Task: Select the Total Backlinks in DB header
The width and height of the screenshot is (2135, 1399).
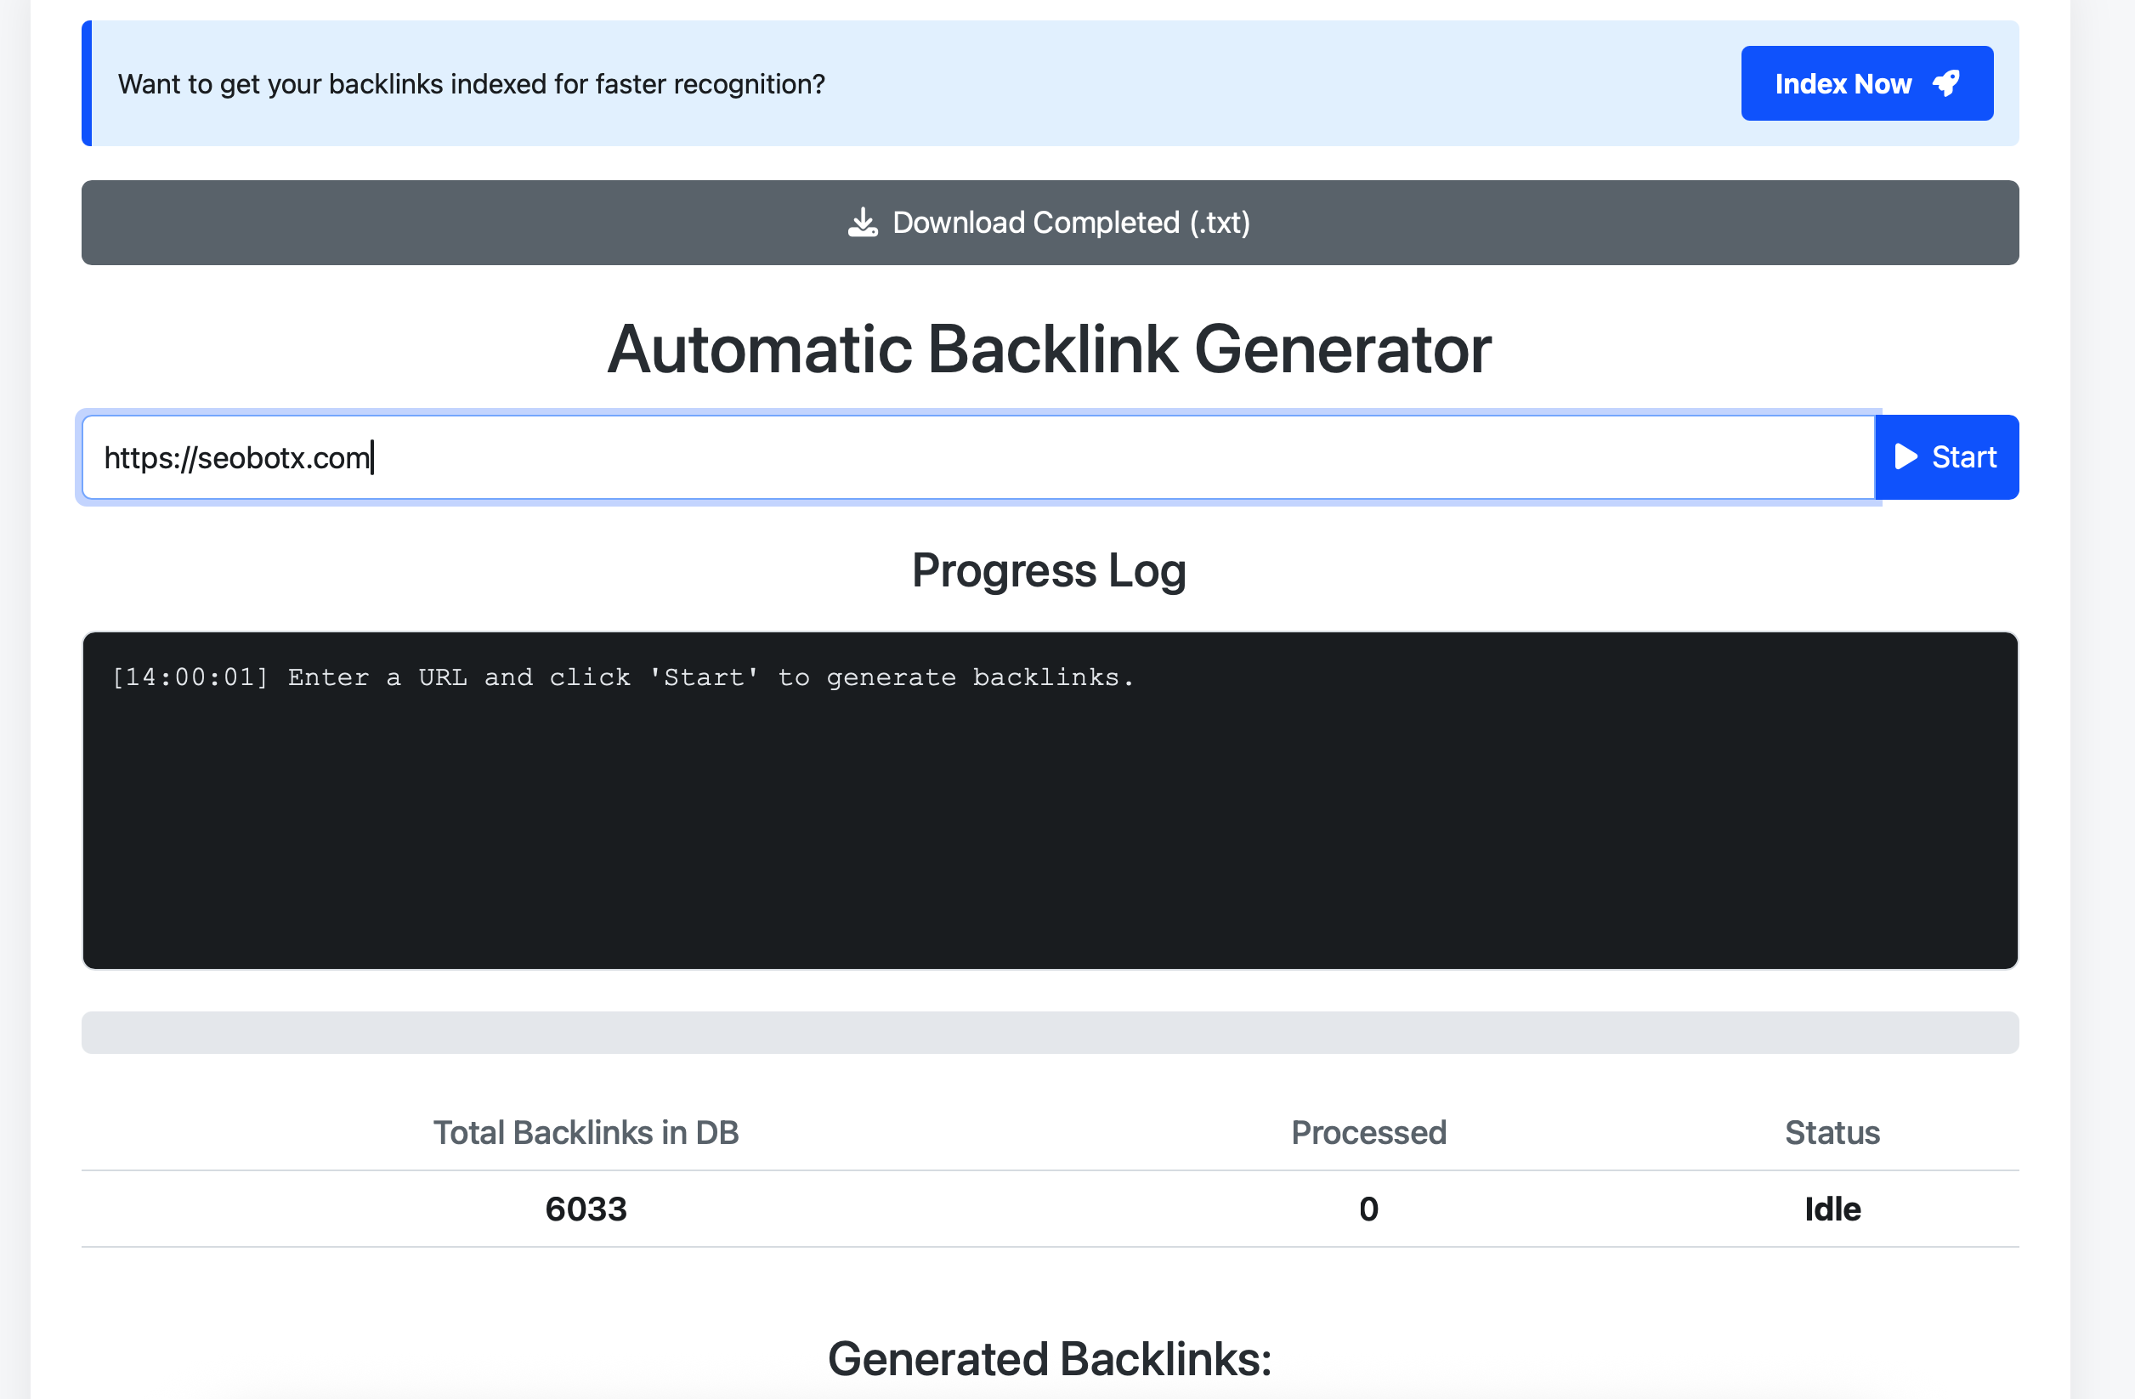Action: point(586,1133)
